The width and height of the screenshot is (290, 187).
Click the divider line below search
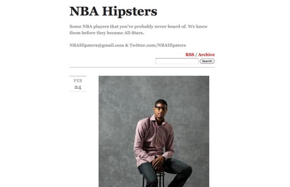142,67
